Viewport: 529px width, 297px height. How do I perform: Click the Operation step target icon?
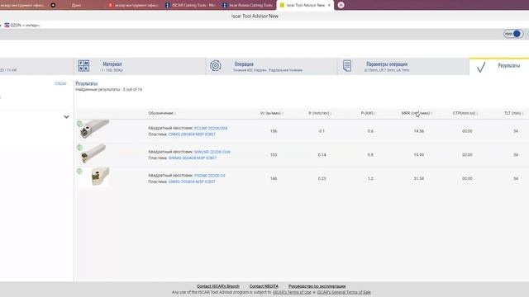pos(216,66)
